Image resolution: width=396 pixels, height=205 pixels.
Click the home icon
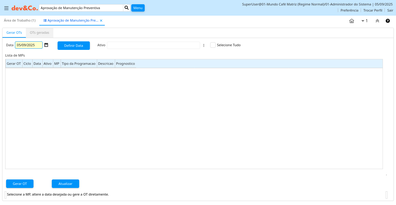(352, 21)
